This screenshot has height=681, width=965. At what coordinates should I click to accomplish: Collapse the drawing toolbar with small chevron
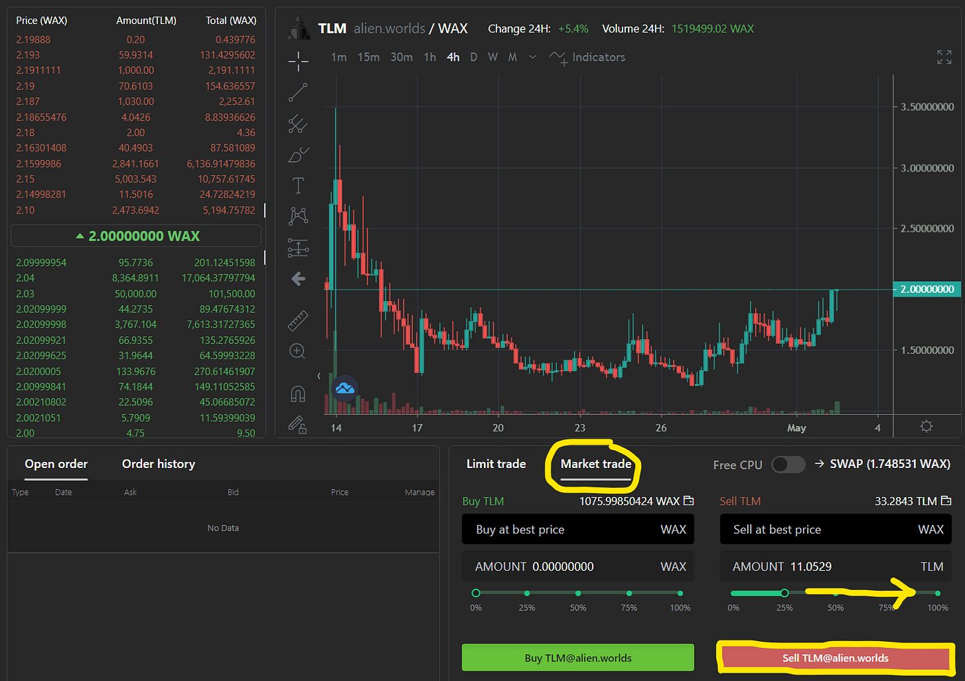(x=318, y=376)
